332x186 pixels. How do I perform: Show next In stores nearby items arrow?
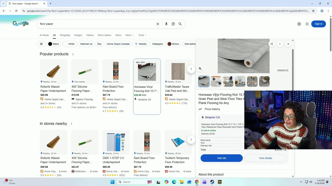tap(191, 139)
